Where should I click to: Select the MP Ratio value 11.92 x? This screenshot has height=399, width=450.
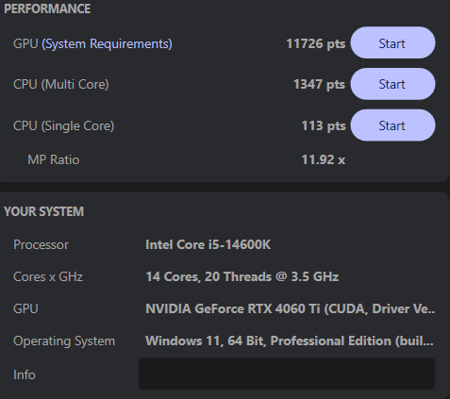pos(324,159)
